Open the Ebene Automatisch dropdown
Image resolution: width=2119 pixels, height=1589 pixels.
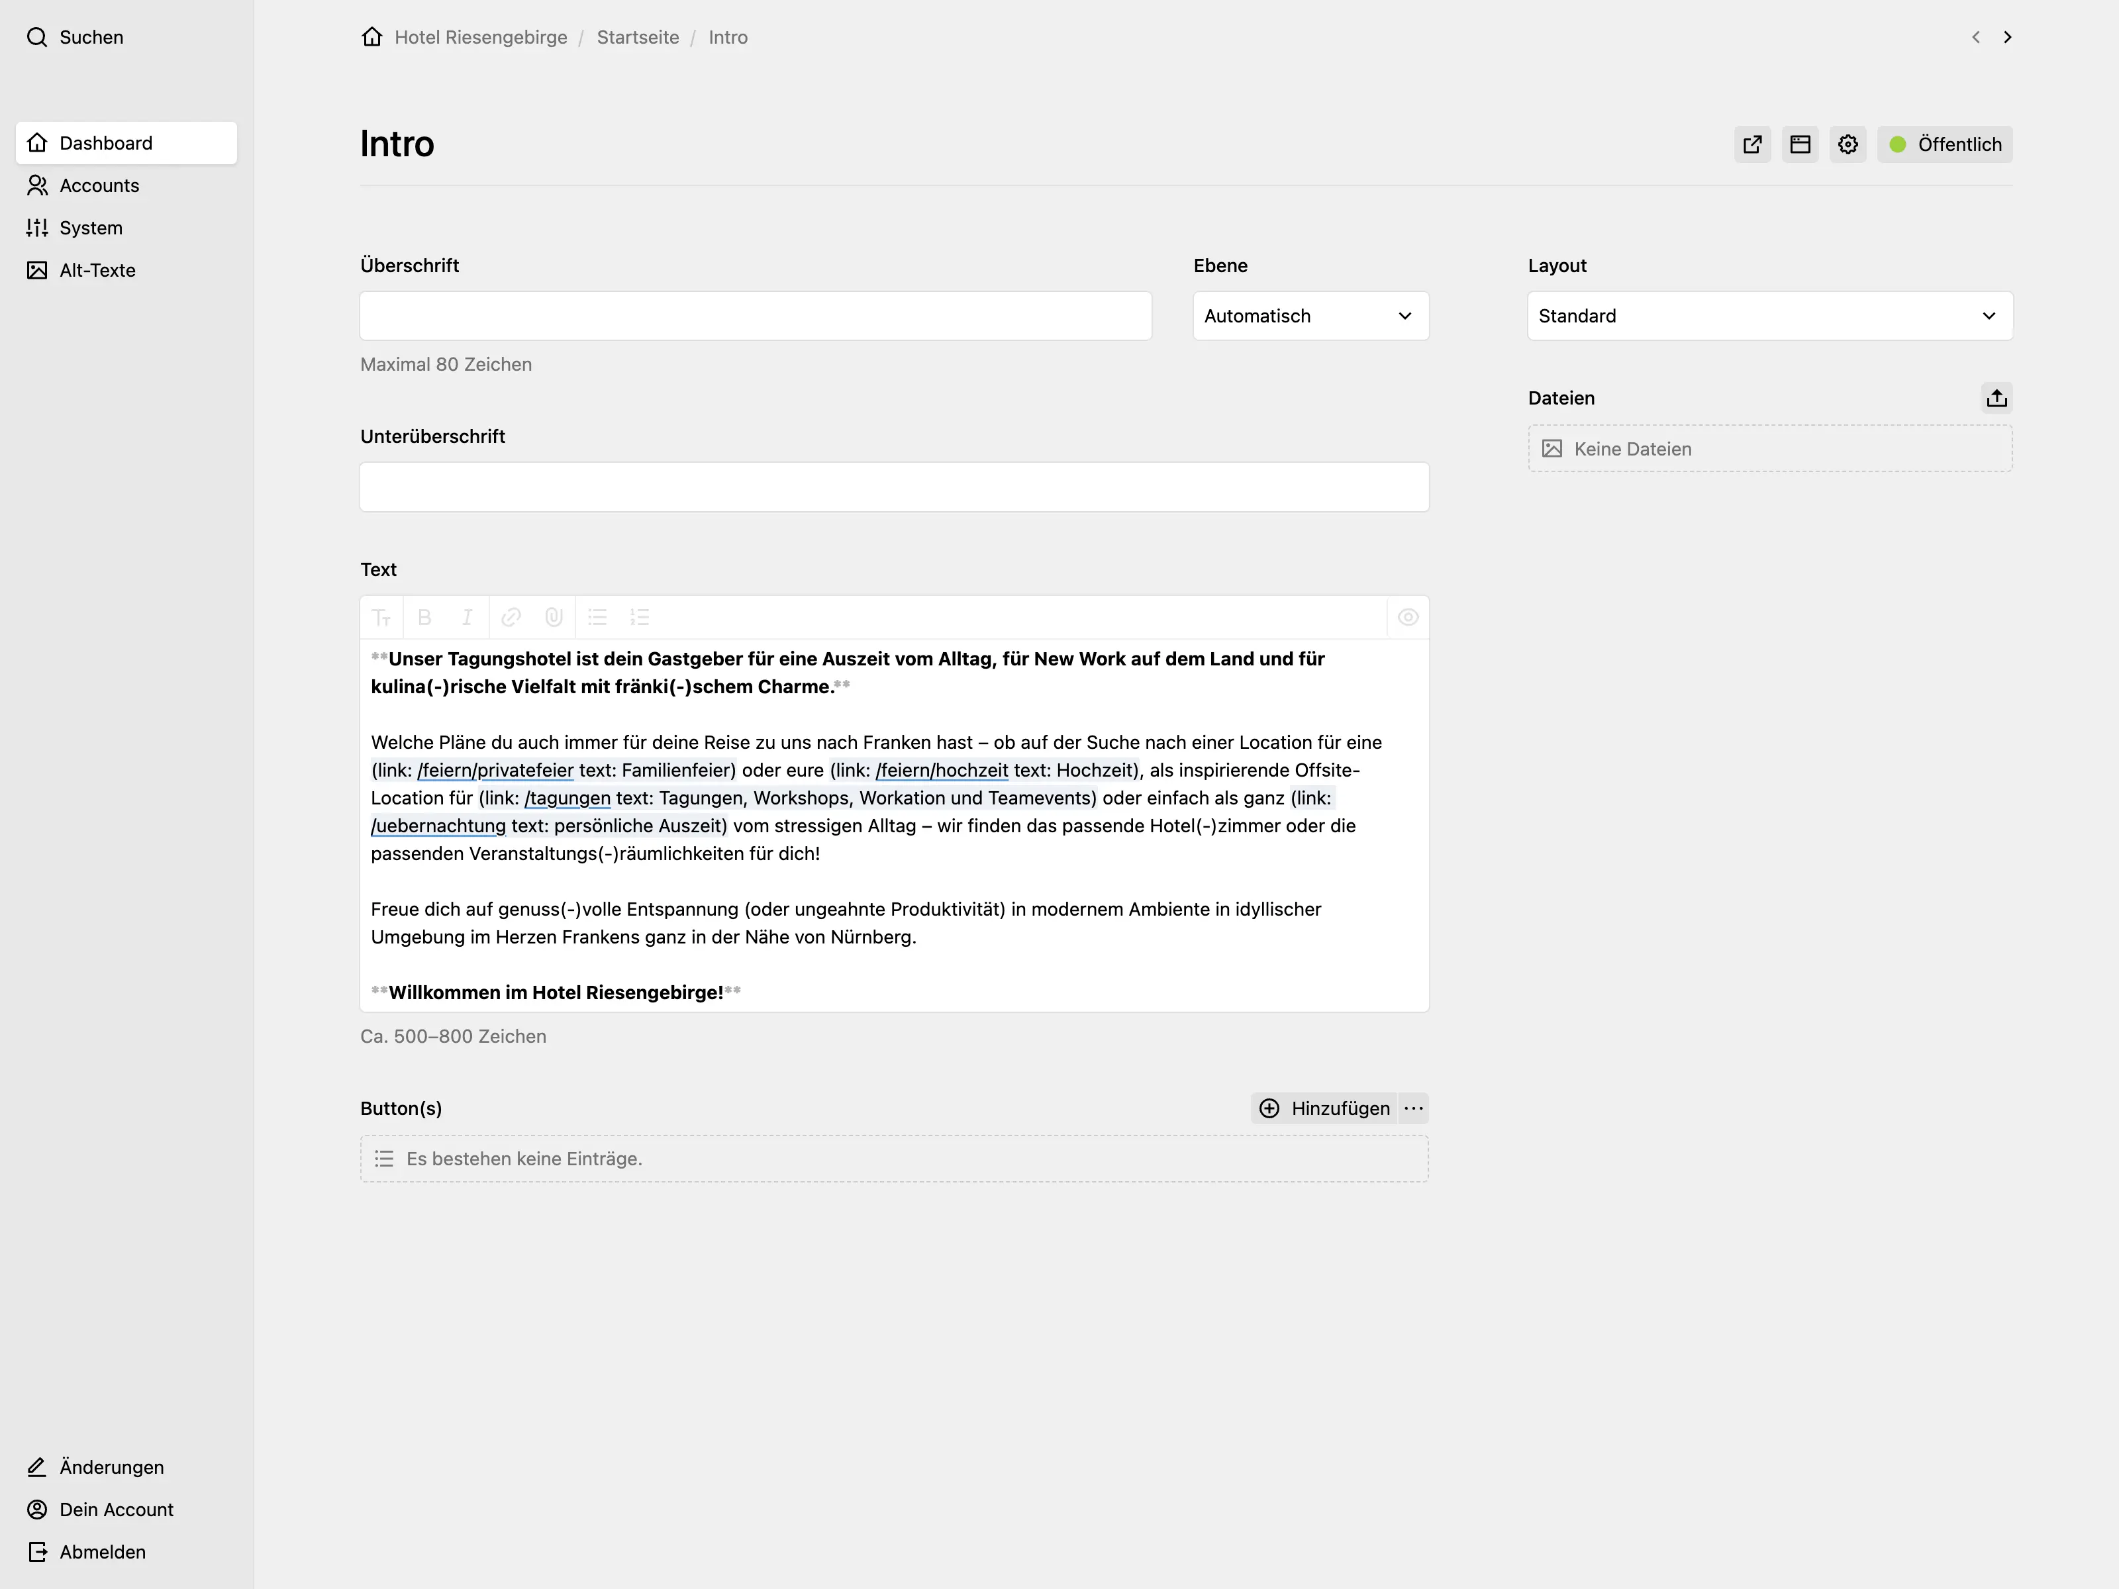point(1310,316)
